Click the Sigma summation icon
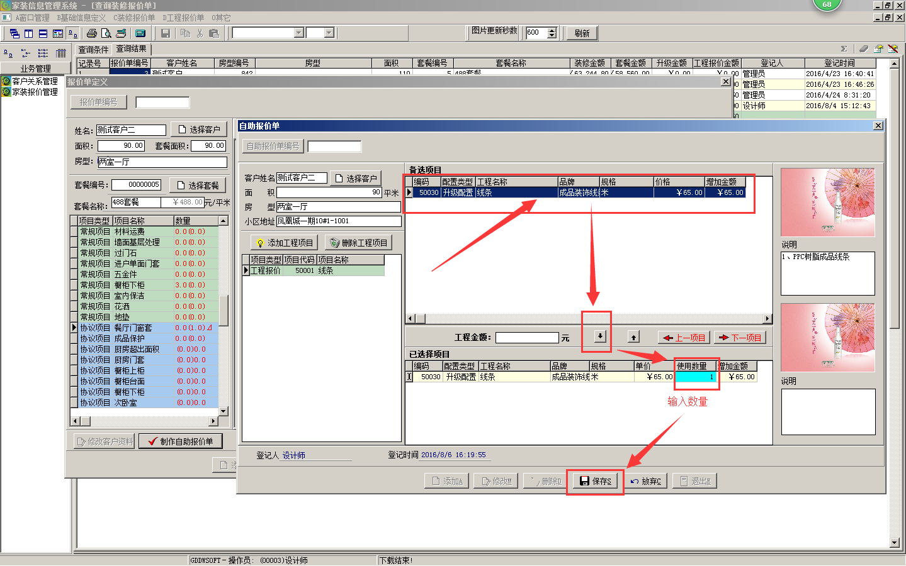This screenshot has height=566, width=906. [x=844, y=49]
